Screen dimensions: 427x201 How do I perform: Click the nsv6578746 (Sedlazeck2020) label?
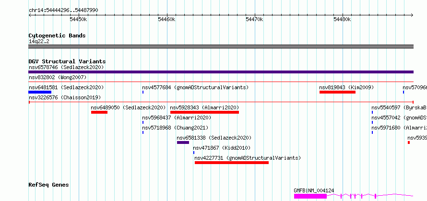(66, 67)
